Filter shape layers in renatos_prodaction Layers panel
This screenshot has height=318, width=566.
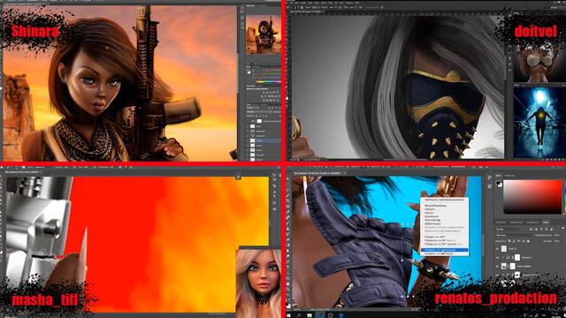(547, 230)
